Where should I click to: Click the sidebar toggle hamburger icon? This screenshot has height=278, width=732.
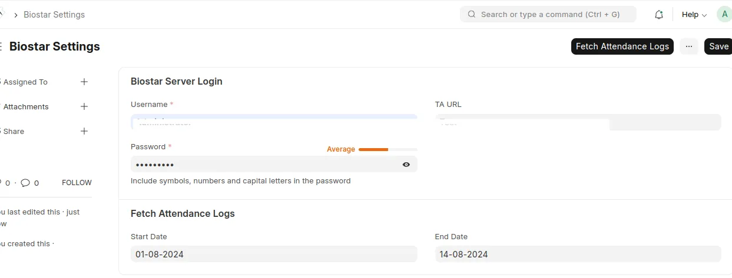click(x=1, y=46)
